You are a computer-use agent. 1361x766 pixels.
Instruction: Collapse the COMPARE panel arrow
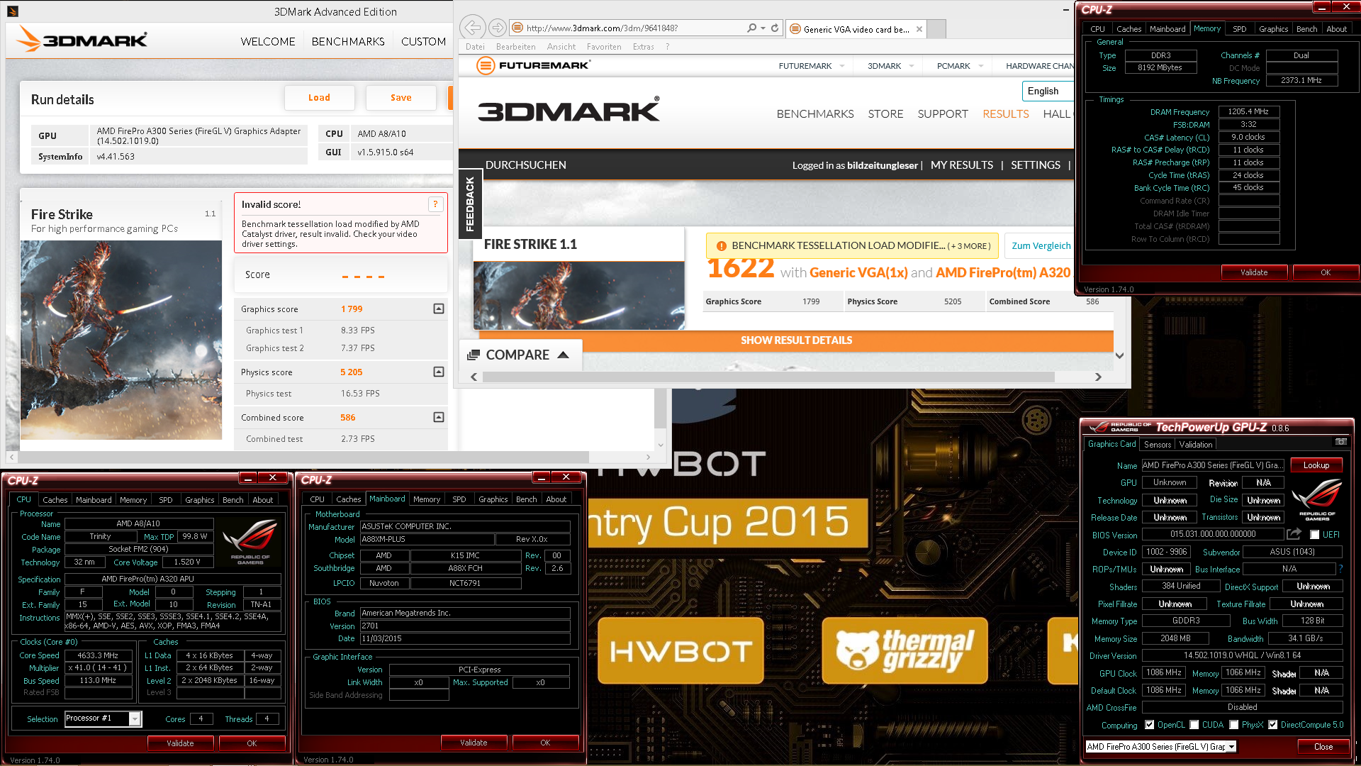[x=564, y=355]
